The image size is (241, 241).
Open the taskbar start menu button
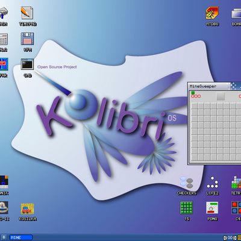(x=4, y=237)
